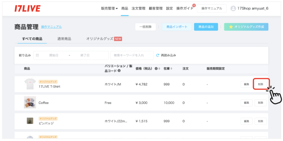
Task: Click the 注文 column header
Action: [x=185, y=69]
